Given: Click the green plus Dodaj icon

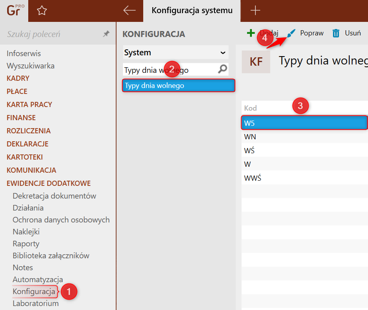Looking at the screenshot, I should pos(251,33).
